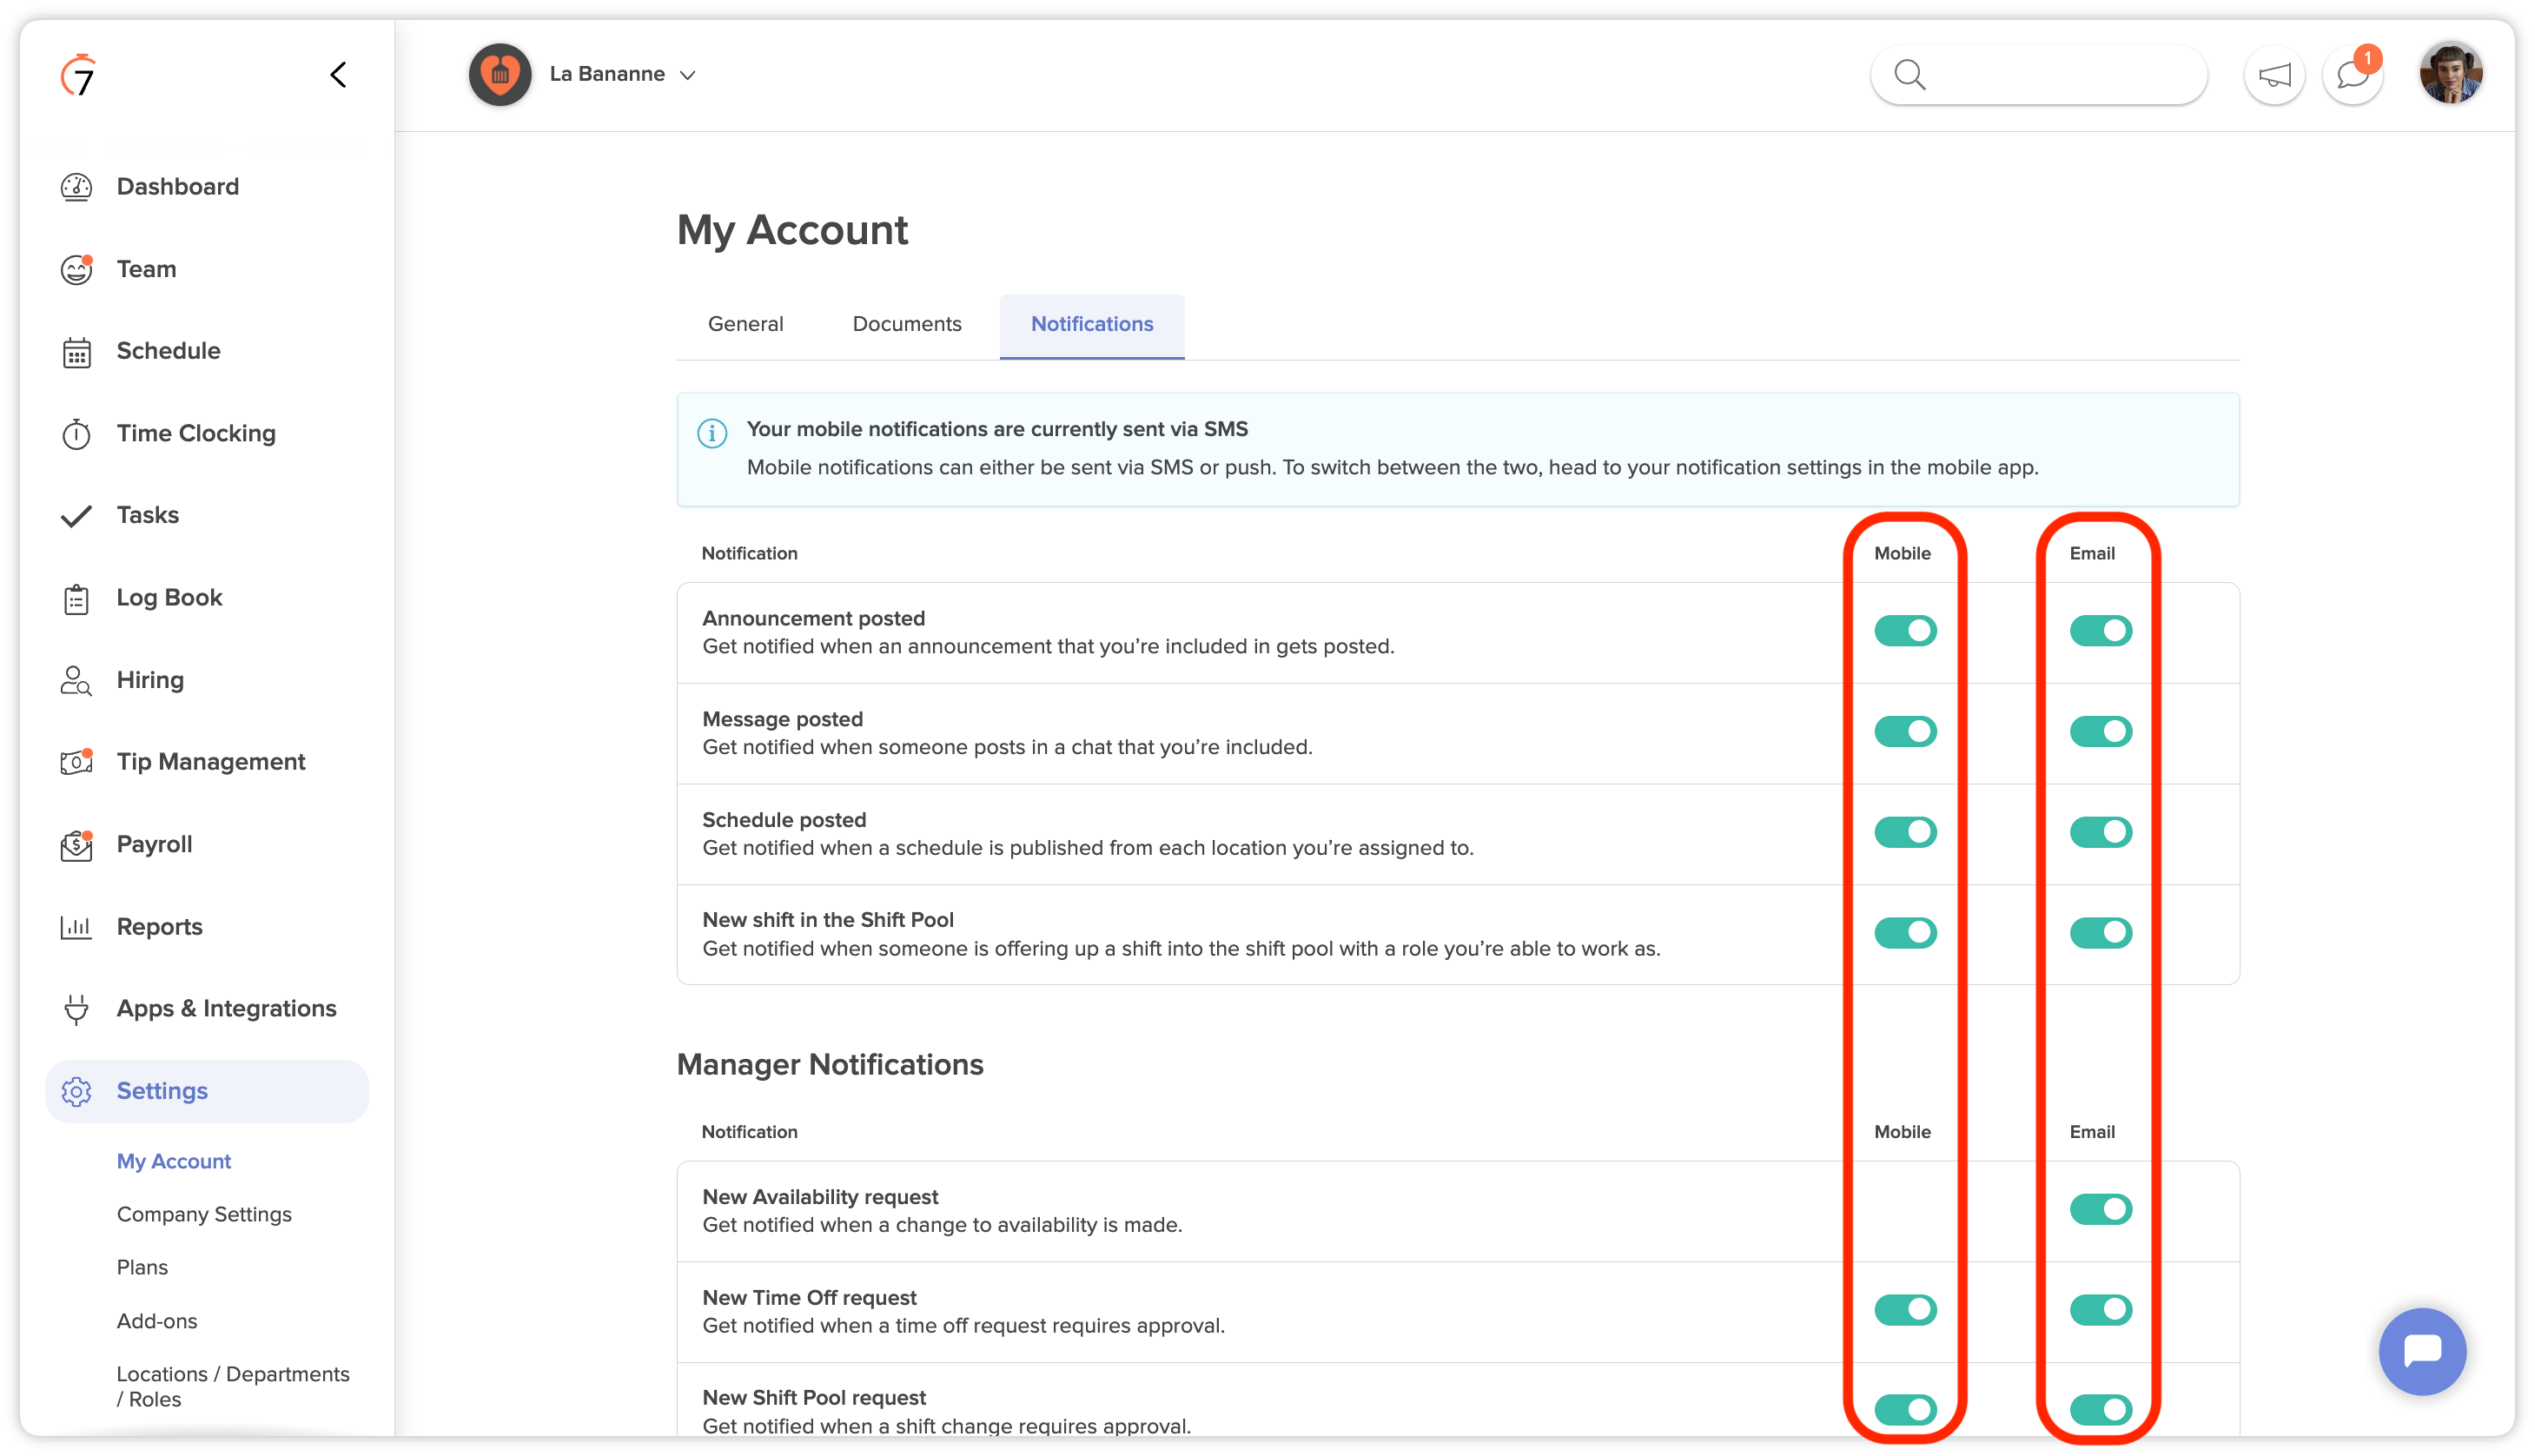Open the user profile avatar
Screen dimensions: 2535x1456
[x=2450, y=73]
